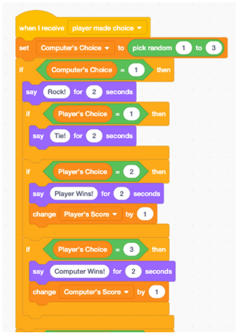The width and height of the screenshot is (241, 334).
Task: Click the Player's Choice variable oval
Action: (82, 114)
